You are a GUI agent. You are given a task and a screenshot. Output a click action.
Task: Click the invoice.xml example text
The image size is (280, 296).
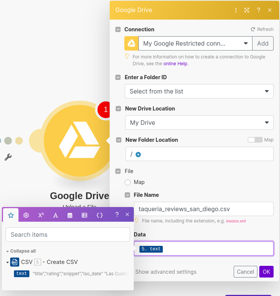[x=236, y=221]
